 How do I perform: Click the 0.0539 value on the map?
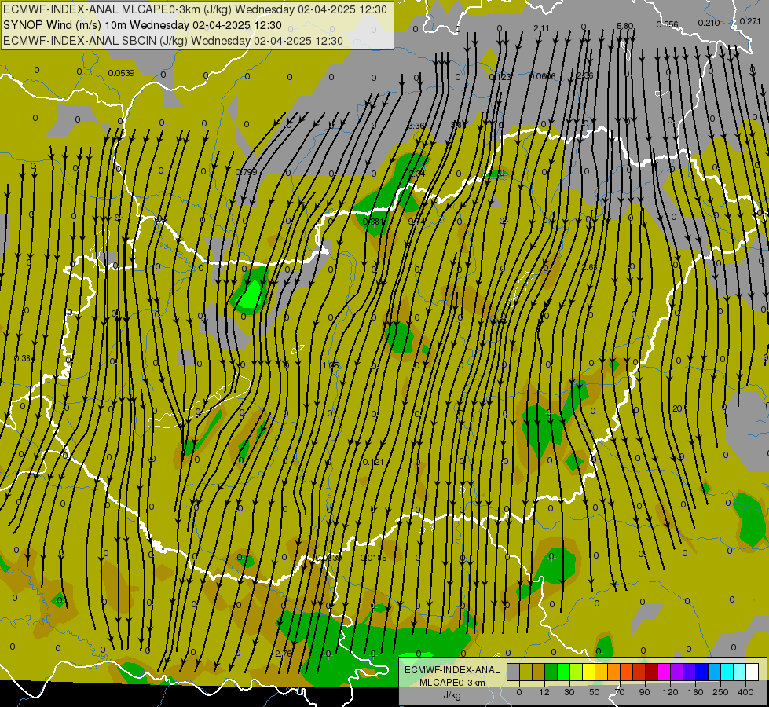point(121,73)
